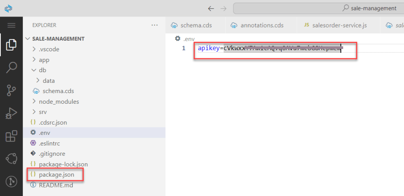The width and height of the screenshot is (404, 196).
Task: Collapse the SALE-MANAGEMENT root folder
Action: click(x=58, y=39)
